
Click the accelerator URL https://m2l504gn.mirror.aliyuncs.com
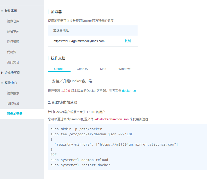click(79, 41)
